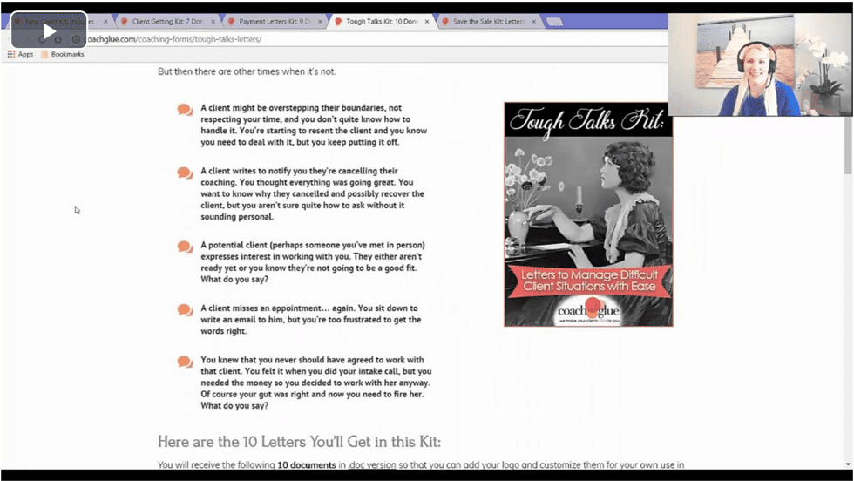The image size is (854, 481).
Task: Click speech bubble icon beside overstepping boundaries paragraph
Action: [185, 110]
